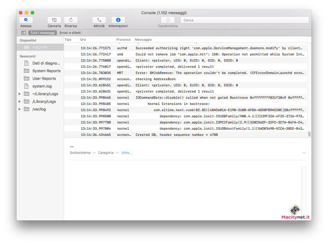
Task: Reload messages with Ricarica icon
Action: (x=71, y=20)
